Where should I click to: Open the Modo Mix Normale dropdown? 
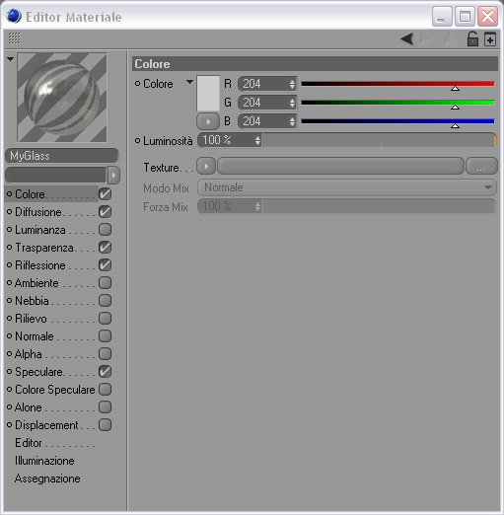(347, 187)
